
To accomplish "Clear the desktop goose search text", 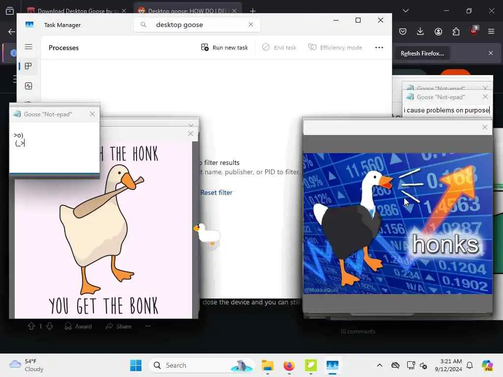I will [x=251, y=25].
